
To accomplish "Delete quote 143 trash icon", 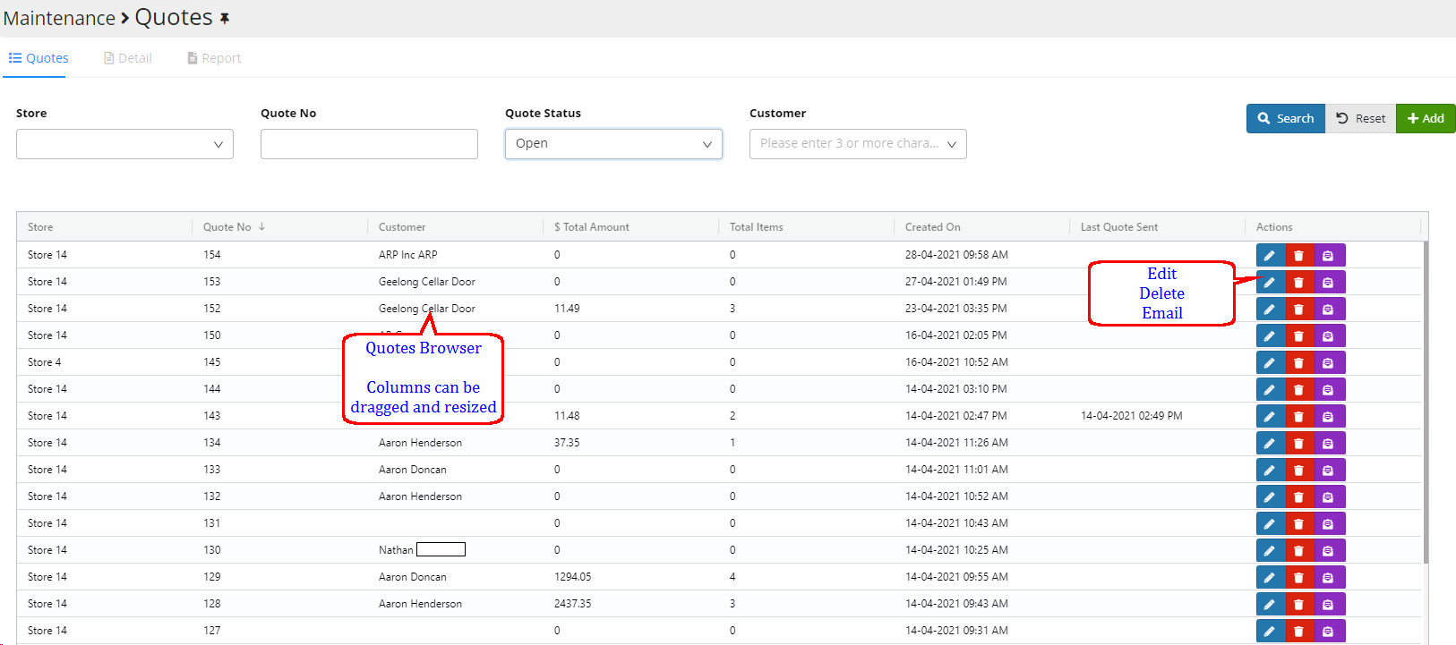I will click(1299, 417).
